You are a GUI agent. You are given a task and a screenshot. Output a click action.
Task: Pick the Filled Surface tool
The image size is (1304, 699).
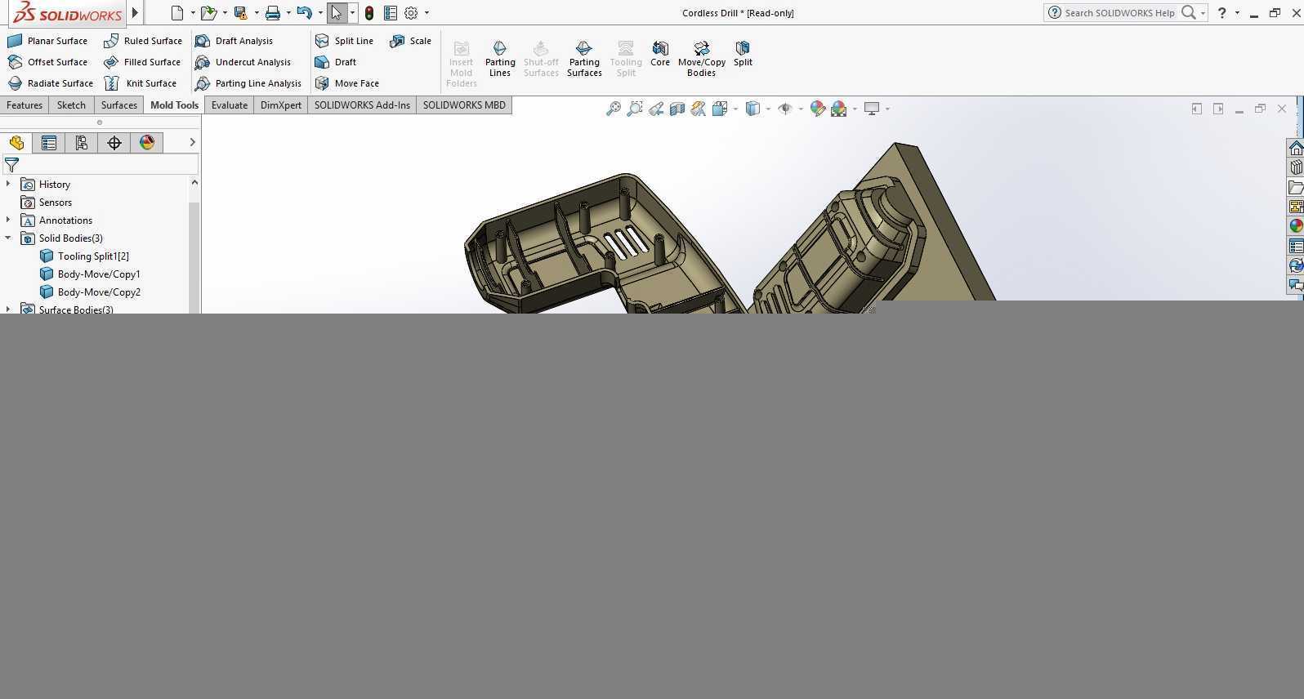point(142,62)
